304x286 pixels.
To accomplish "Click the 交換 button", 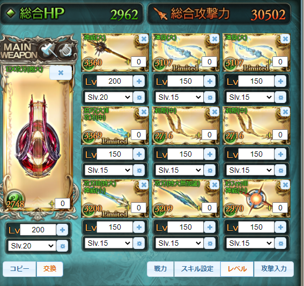I will pos(50,269).
